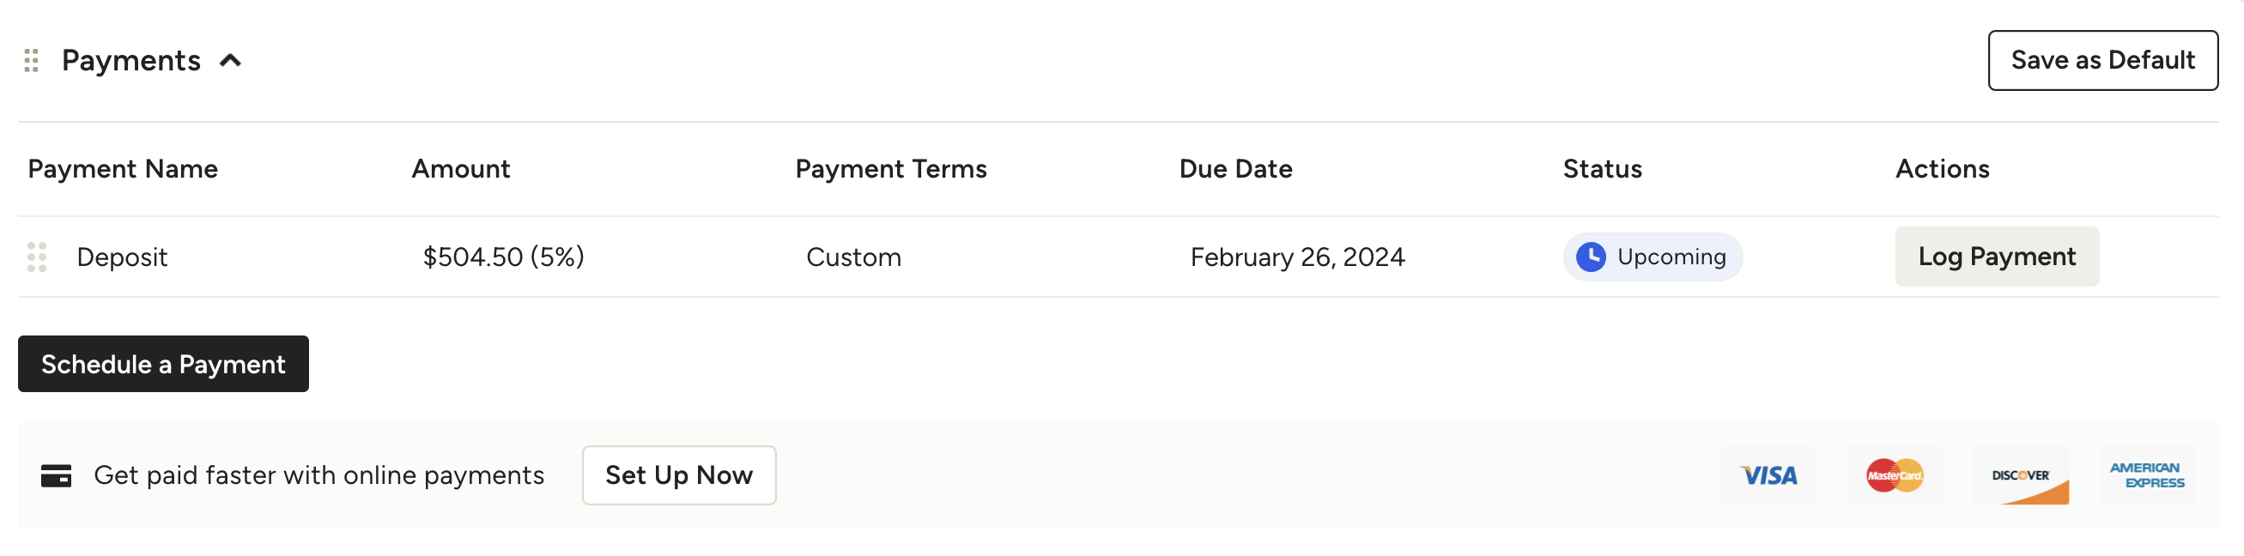The image size is (2244, 556).
Task: Click the Upcoming status clock icon
Action: click(x=1591, y=257)
